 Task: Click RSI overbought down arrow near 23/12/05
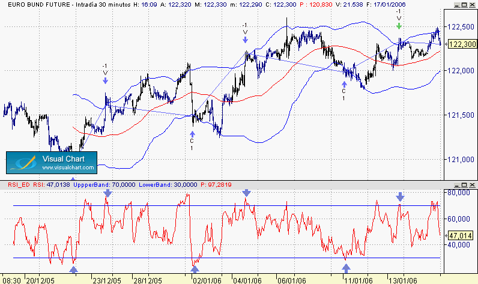pyautogui.click(x=108, y=193)
